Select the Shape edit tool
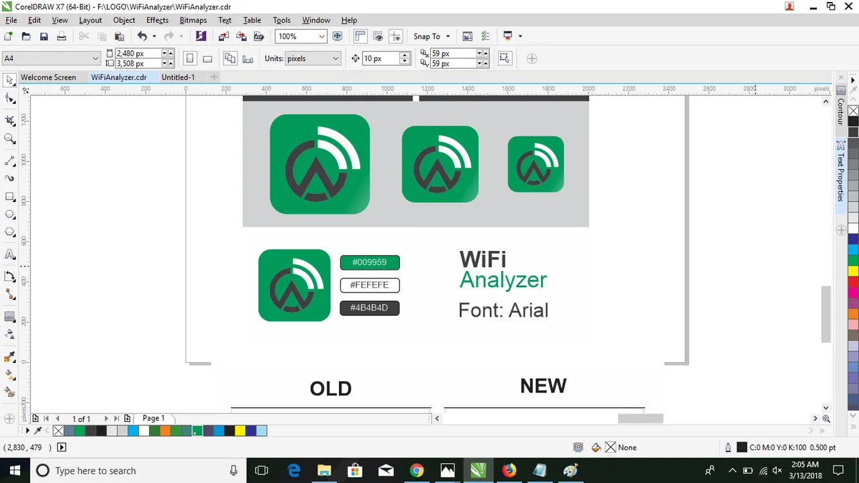This screenshot has height=483, width=859. 9,99
